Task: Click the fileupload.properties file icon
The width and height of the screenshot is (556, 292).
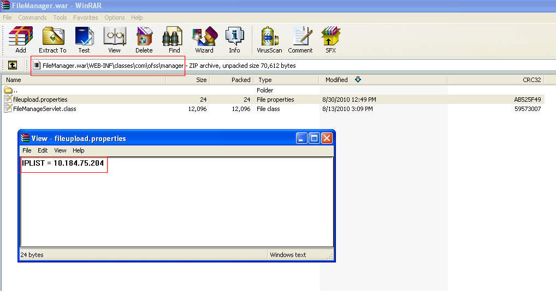Action: tap(8, 100)
